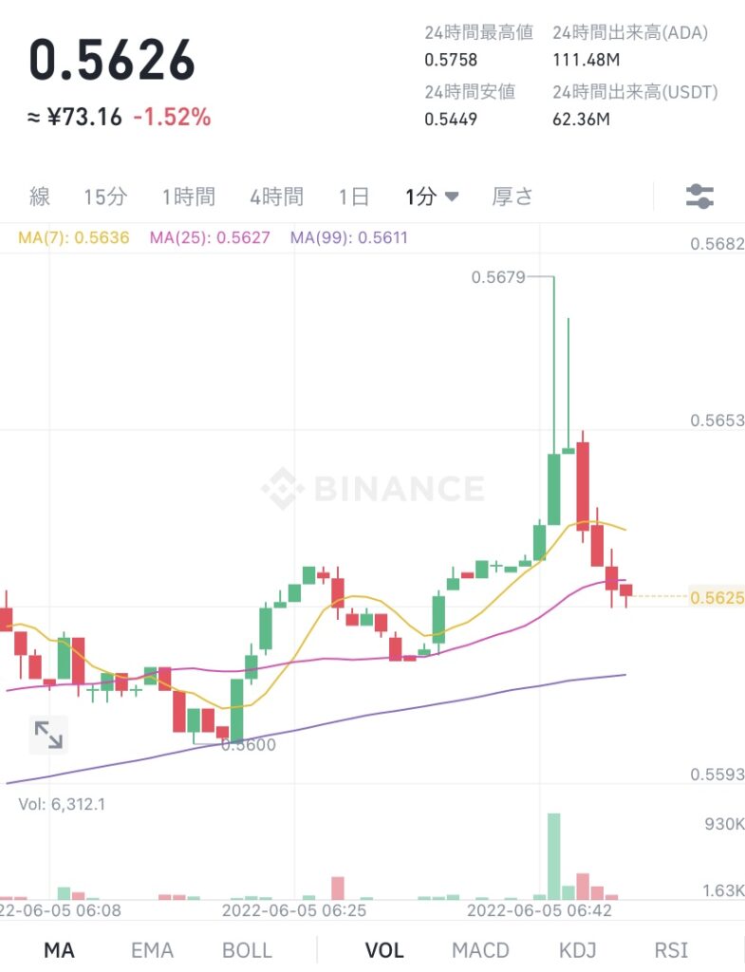This screenshot has height=972, width=745.
Task: Open the chart settings sliders icon
Action: pyautogui.click(x=701, y=196)
